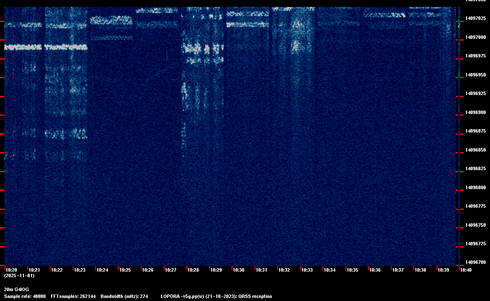490x301 pixels.
Task: Click the LOPORA-v5g.py(w) QRSS reception text
Action: [216, 296]
